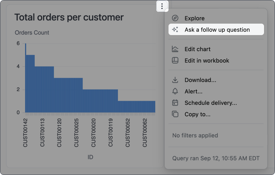Click the sparkle icon for follow up question
Screen dimensions: 275x175
click(x=175, y=30)
